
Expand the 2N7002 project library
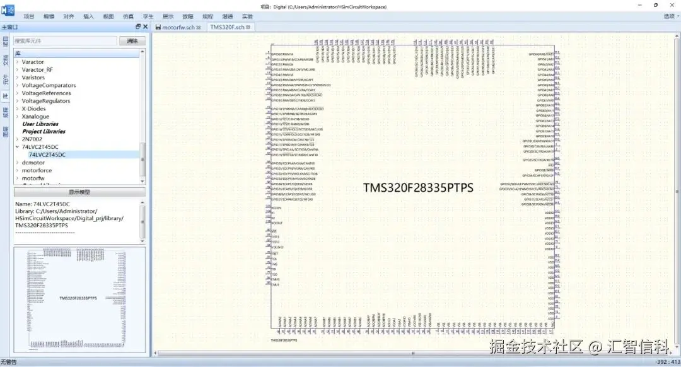(x=17, y=139)
